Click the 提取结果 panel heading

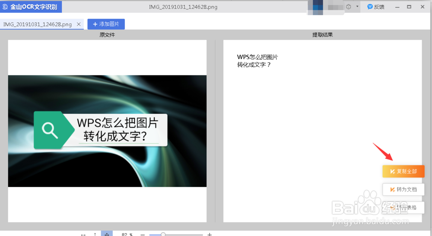click(x=322, y=35)
